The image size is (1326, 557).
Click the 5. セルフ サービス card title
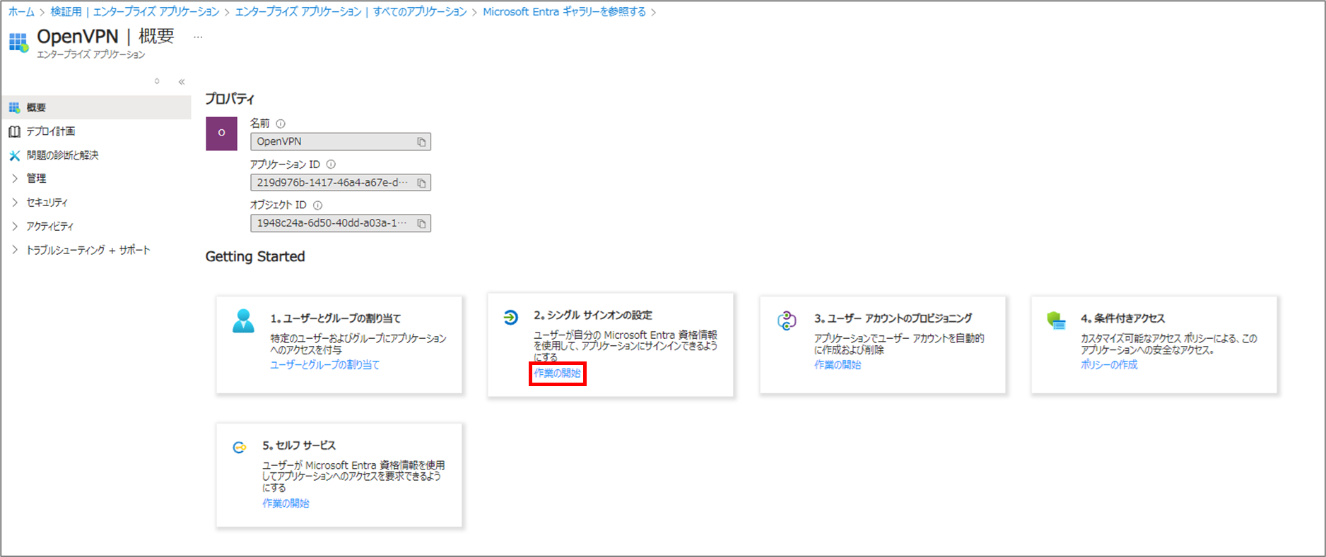(x=299, y=445)
